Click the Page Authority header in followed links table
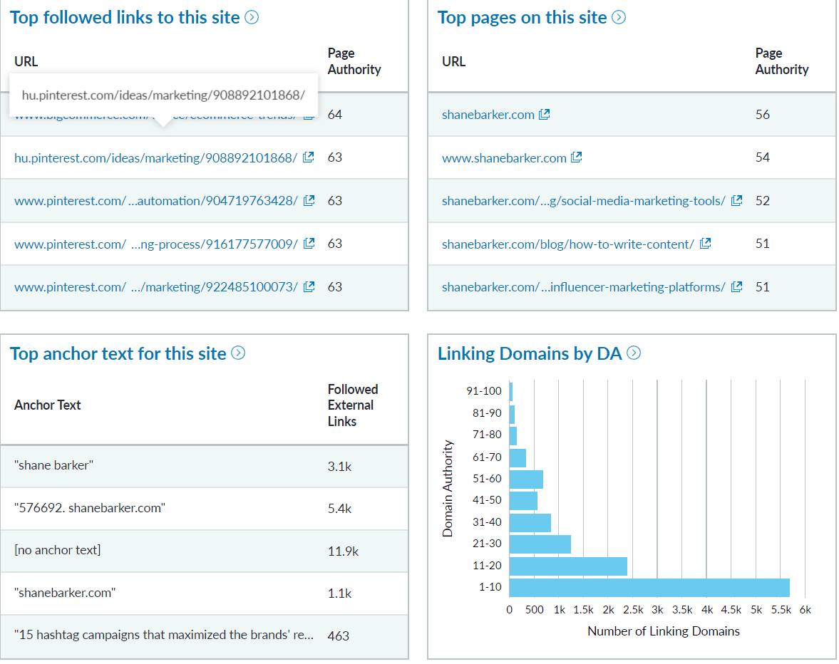The height and width of the screenshot is (664, 839). pyautogui.click(x=354, y=61)
